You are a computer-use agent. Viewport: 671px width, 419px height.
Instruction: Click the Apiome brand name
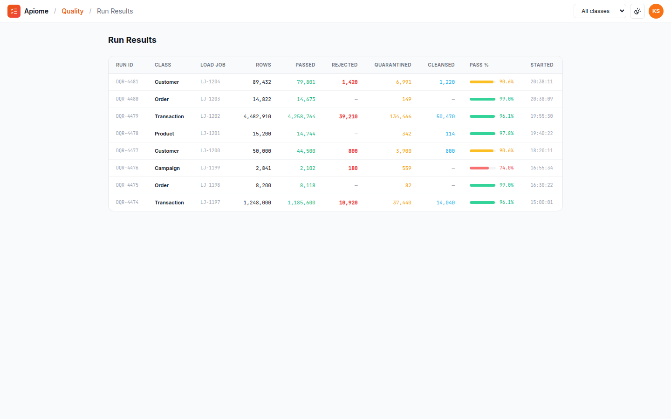[x=36, y=11]
